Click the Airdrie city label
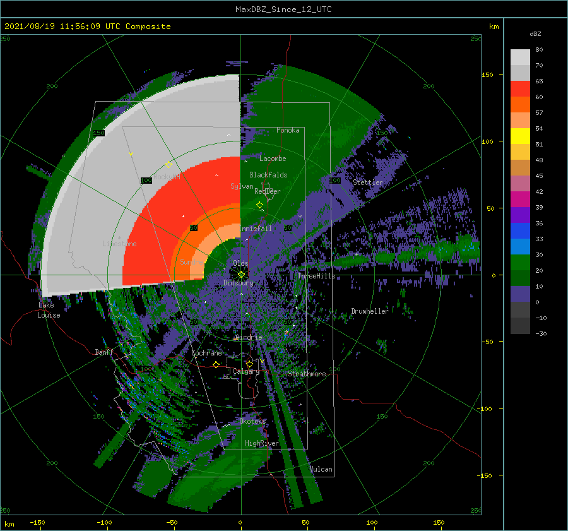Screen dimensions: 568x531 249,337
